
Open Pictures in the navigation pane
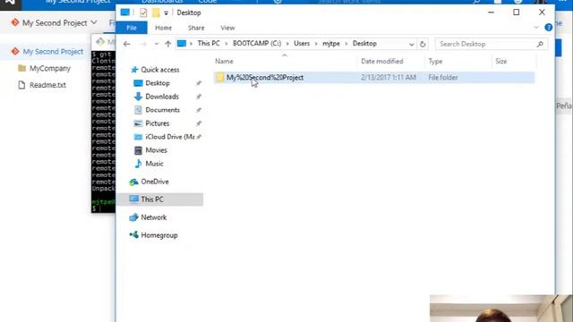[x=158, y=123]
